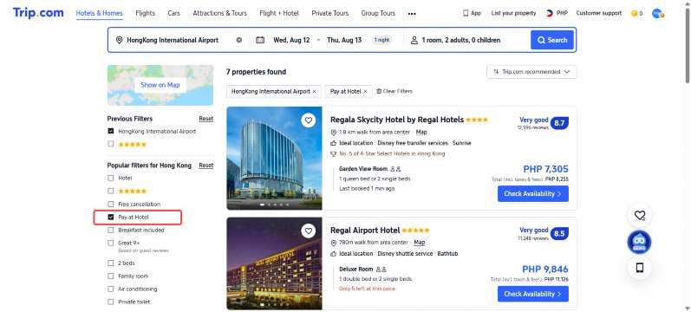Click the 8.5 rating badge

pyautogui.click(x=559, y=233)
